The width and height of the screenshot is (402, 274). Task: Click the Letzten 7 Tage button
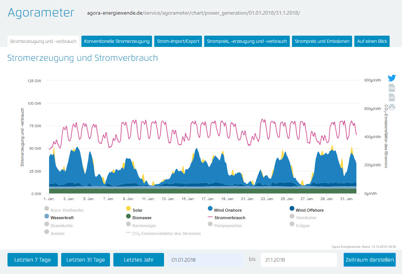click(x=33, y=260)
